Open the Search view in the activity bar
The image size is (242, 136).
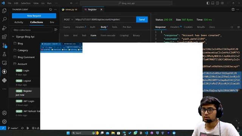(4, 19)
